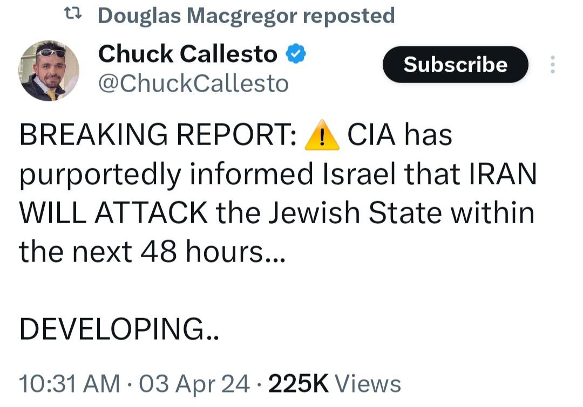Open the three-dot more options menu
Viewport: 583px width, 407px height.
[552, 65]
